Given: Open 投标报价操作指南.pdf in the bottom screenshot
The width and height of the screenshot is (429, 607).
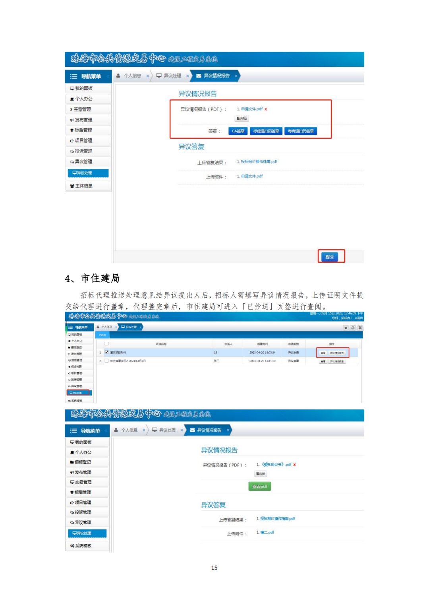Looking at the screenshot, I should (278, 518).
